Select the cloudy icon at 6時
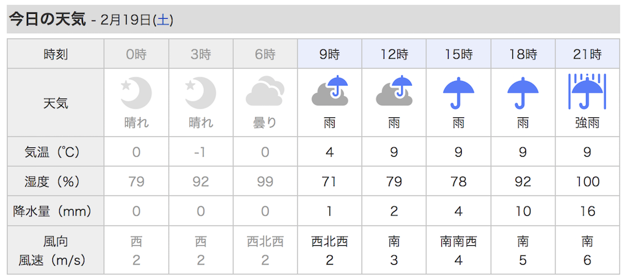The height and width of the screenshot is (279, 624). (265, 93)
